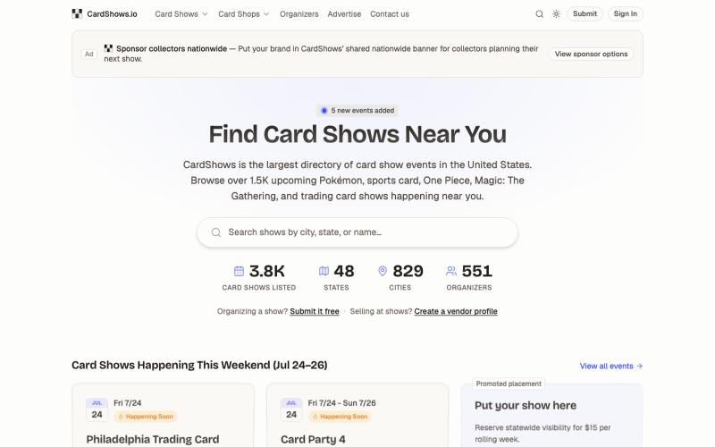This screenshot has height=447, width=715.
Task: Open Contact us in the navigation
Action: click(x=390, y=14)
